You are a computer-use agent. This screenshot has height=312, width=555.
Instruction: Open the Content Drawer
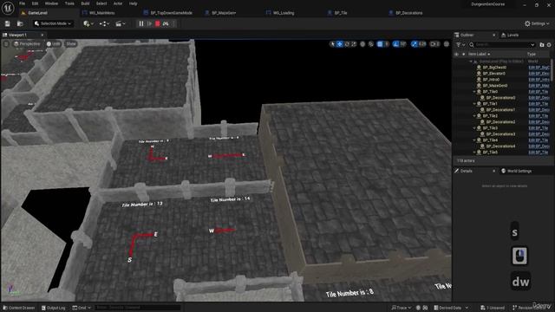pyautogui.click(x=19, y=308)
